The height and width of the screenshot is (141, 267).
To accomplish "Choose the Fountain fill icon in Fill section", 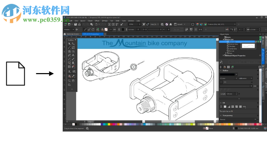I will (229, 107).
